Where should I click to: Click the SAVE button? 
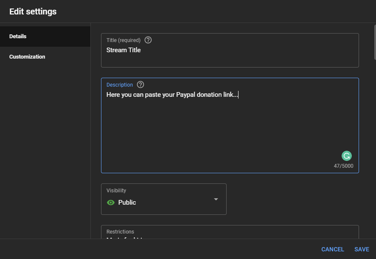click(362, 249)
